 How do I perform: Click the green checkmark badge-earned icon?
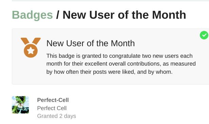point(204,35)
